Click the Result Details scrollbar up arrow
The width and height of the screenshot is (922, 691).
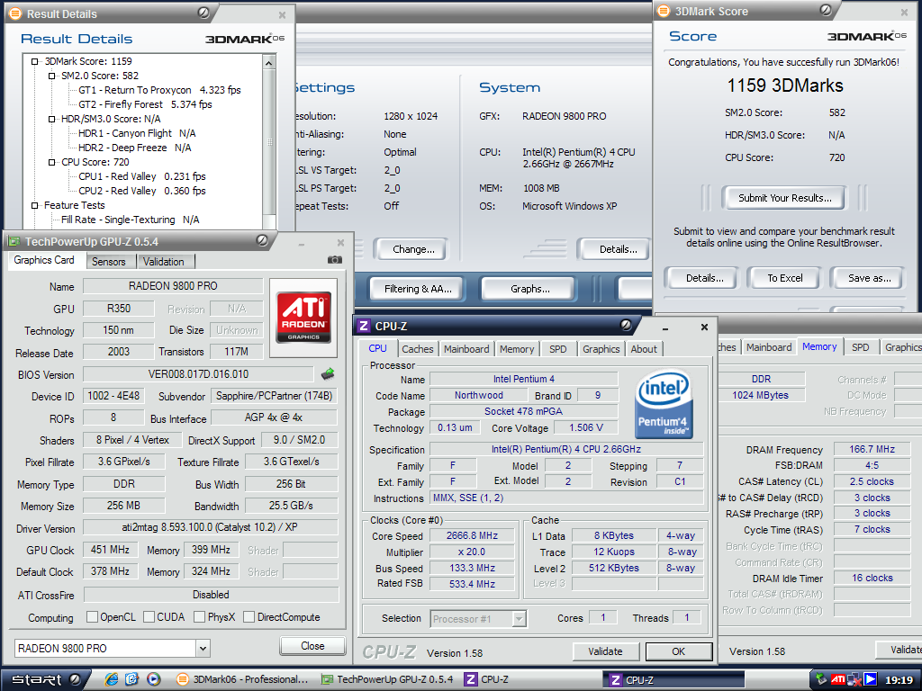(x=268, y=63)
